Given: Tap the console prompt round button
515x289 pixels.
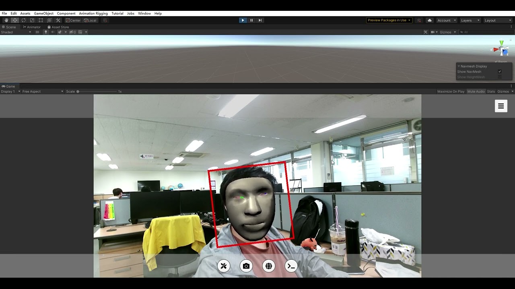Looking at the screenshot, I should 291,266.
